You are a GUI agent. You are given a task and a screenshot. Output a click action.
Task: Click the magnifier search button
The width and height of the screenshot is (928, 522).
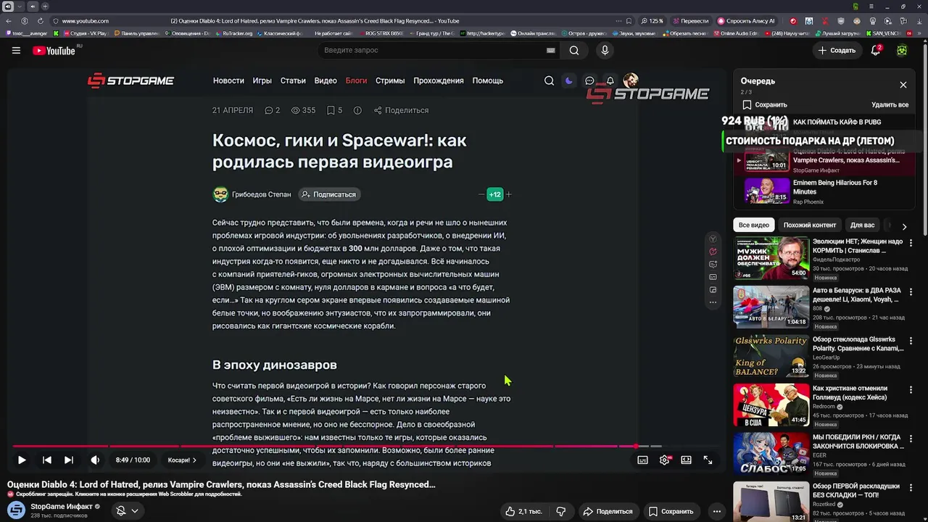(574, 50)
